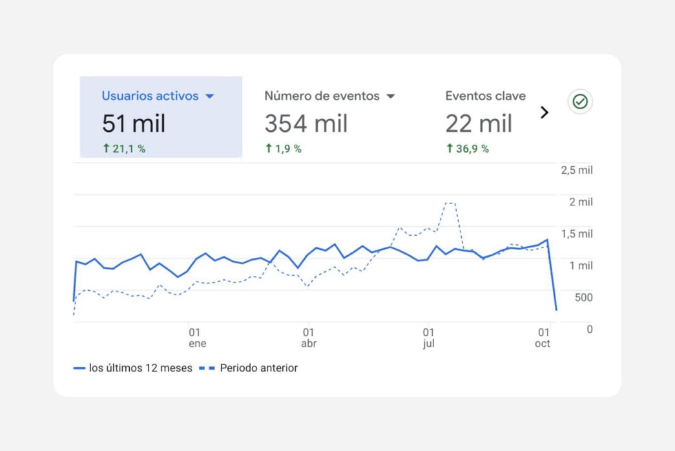Open the Número de eventos dropdown arrow
The width and height of the screenshot is (675, 451).
coord(390,96)
